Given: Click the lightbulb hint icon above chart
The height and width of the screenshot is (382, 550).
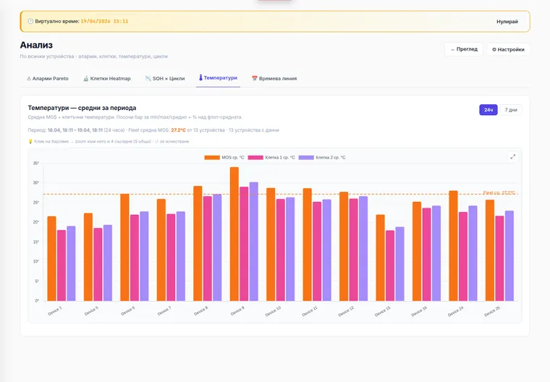Looking at the screenshot, I should [30, 141].
